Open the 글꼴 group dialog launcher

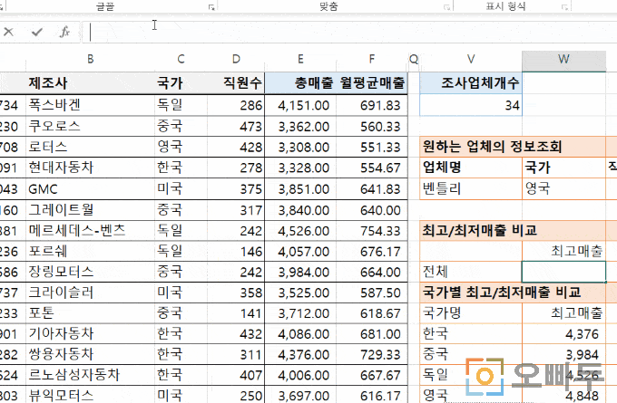(211, 7)
